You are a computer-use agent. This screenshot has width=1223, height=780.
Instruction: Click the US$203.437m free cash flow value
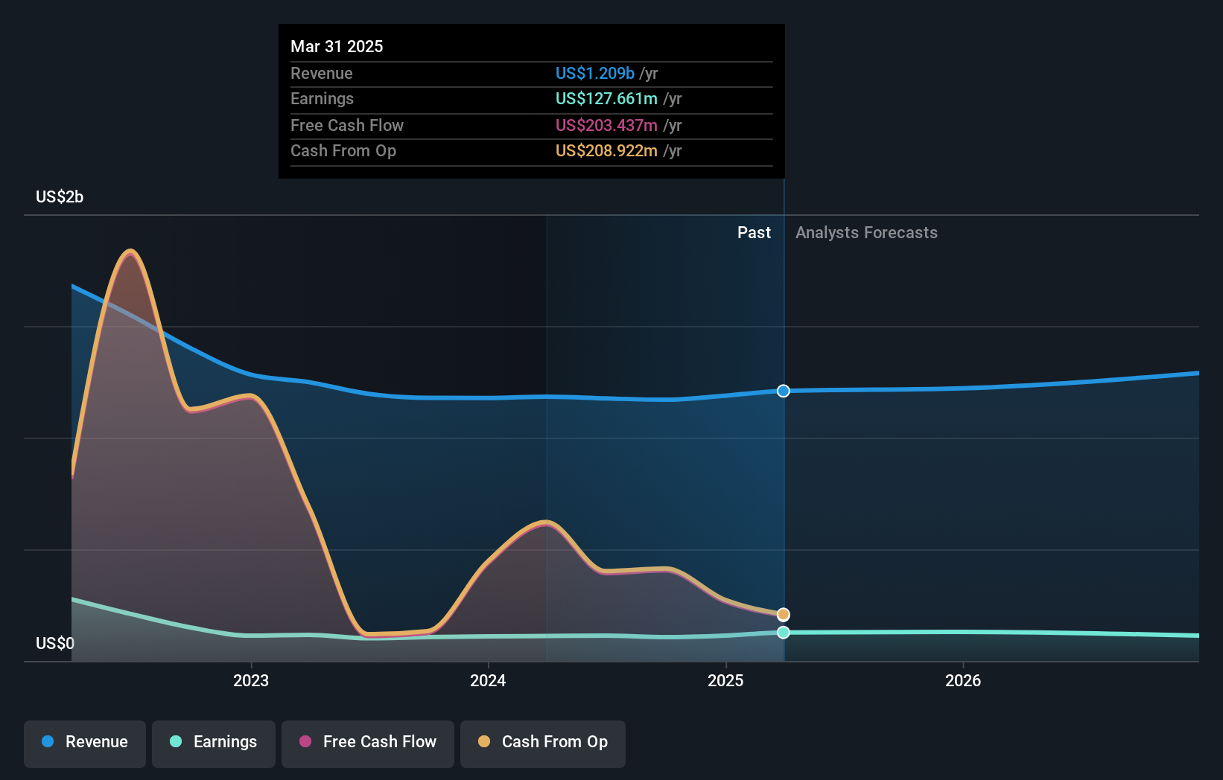[606, 125]
